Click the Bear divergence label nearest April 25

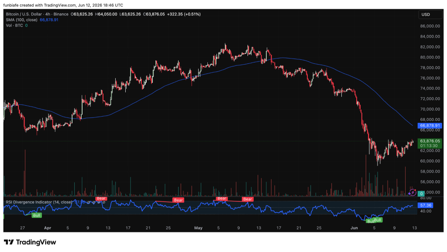[179, 200]
